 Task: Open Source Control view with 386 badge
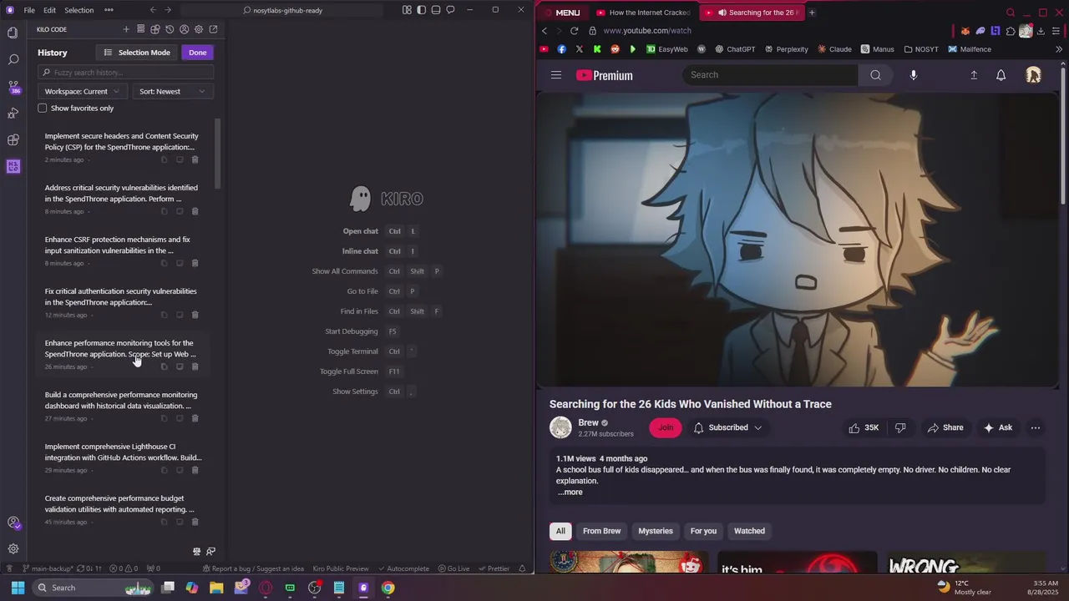(13, 86)
